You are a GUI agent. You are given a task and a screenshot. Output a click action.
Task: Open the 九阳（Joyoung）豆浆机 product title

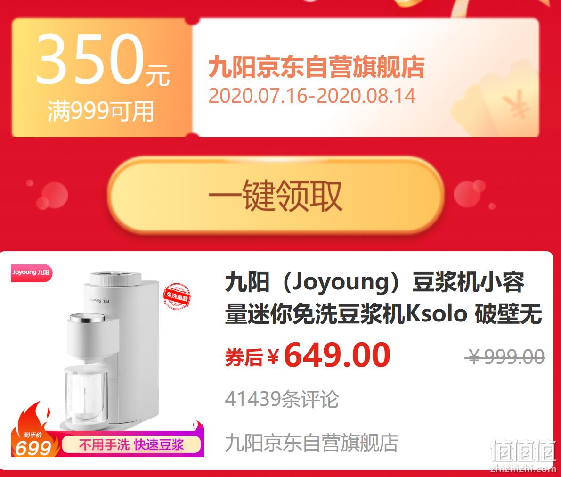pos(383,298)
